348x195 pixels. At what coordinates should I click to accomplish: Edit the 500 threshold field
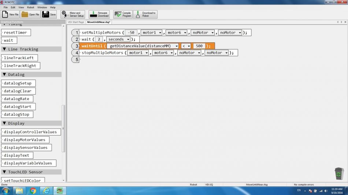tap(199, 46)
